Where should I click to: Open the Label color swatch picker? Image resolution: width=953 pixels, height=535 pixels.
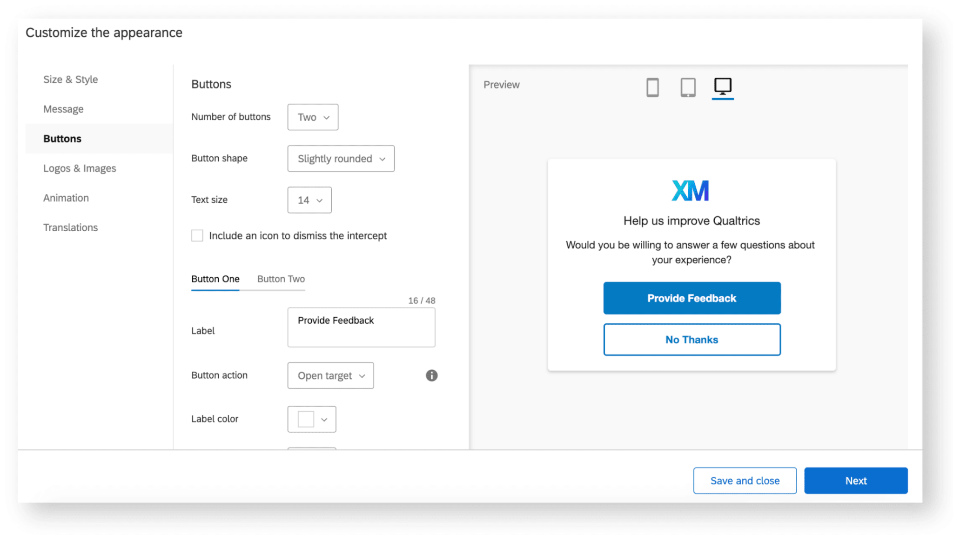(x=311, y=419)
